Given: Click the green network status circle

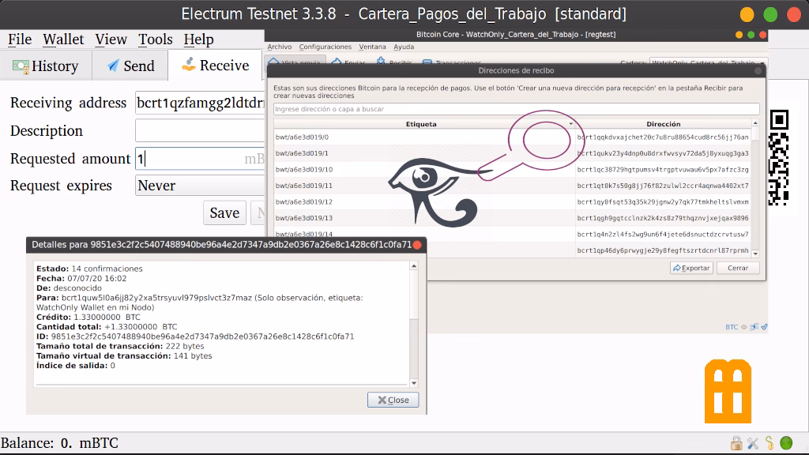Looking at the screenshot, I should pyautogui.click(x=786, y=443).
